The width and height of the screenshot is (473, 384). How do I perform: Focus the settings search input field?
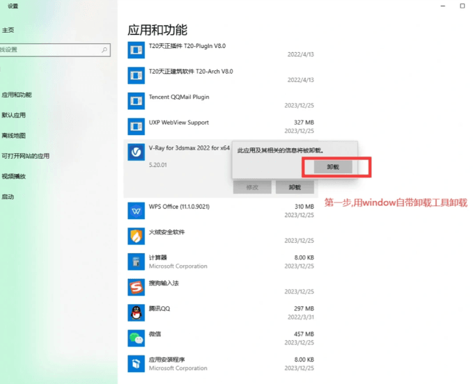pyautogui.click(x=55, y=49)
